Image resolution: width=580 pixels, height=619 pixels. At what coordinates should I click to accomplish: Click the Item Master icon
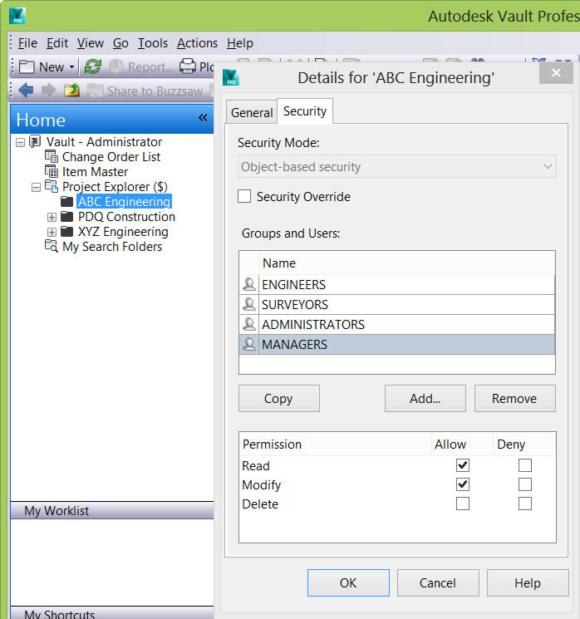click(52, 171)
